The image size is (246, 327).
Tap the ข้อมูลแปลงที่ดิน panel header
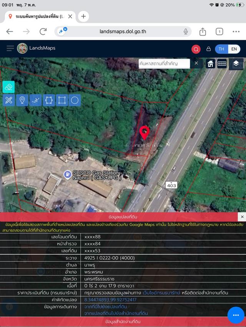[119, 217]
